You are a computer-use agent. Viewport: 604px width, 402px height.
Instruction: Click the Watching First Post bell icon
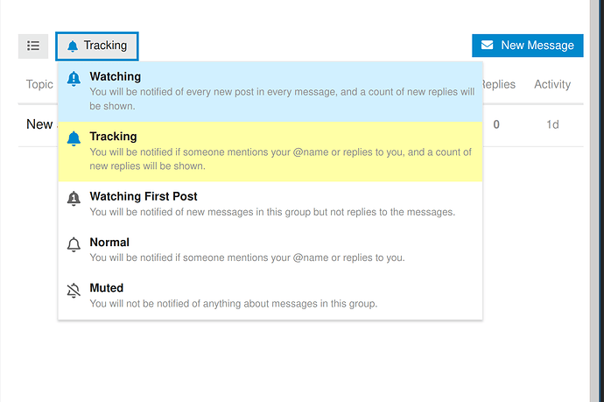click(x=74, y=199)
